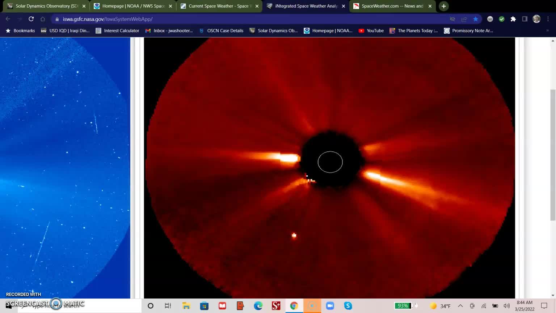
Task: Close the SpaceWeather.com tab
Action: [x=430, y=6]
